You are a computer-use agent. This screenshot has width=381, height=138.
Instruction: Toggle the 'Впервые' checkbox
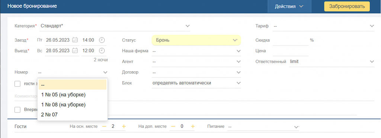coord(17,110)
